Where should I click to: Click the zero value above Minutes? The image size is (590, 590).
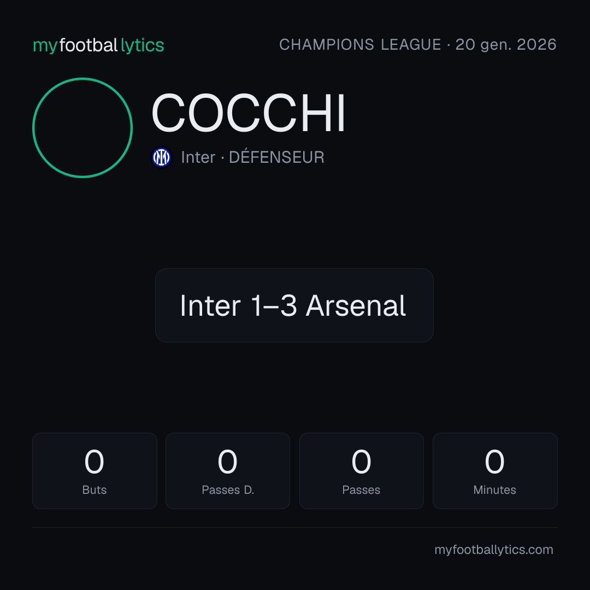tap(494, 462)
